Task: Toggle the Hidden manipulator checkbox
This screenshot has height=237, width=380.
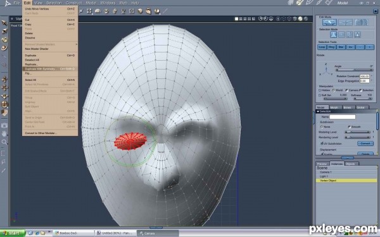Action: click(x=320, y=90)
